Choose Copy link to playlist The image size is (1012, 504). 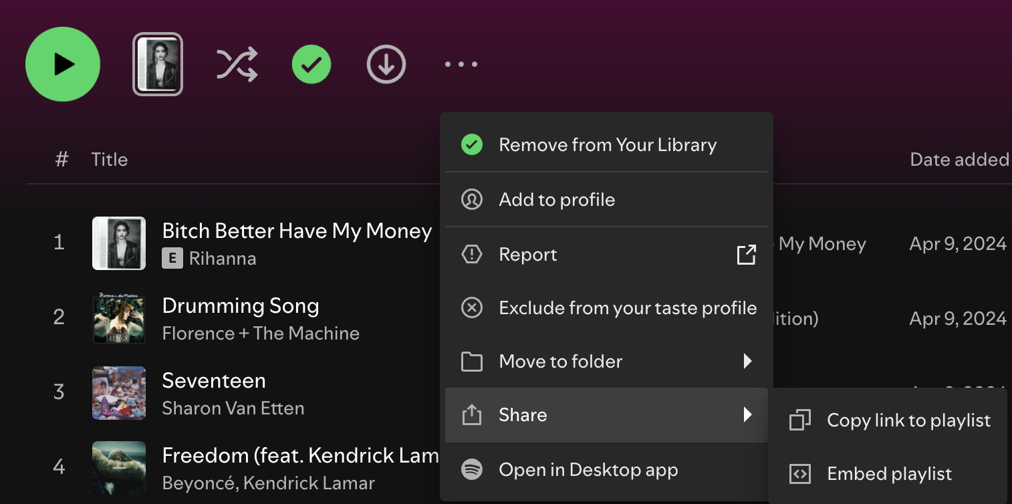[x=888, y=420]
